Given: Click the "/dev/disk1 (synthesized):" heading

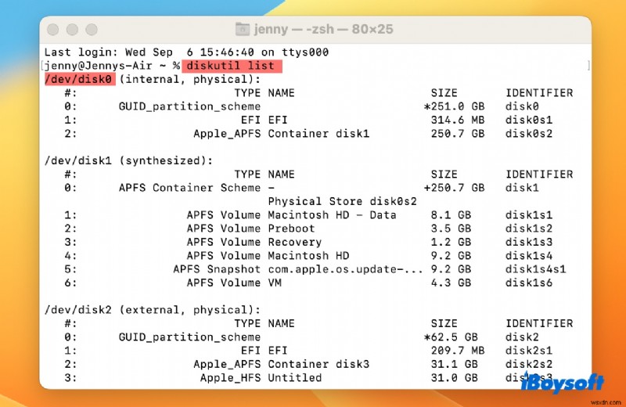Looking at the screenshot, I should tap(128, 161).
